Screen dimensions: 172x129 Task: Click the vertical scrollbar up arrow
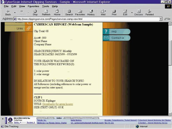170,24
